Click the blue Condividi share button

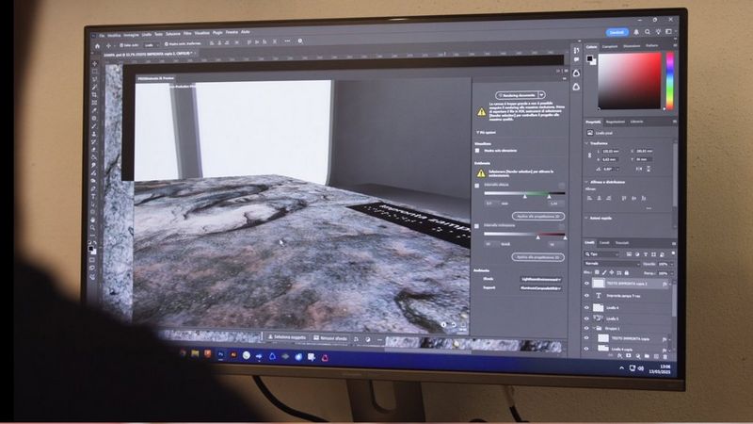click(x=616, y=33)
